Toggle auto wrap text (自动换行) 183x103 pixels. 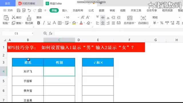point(143,20)
